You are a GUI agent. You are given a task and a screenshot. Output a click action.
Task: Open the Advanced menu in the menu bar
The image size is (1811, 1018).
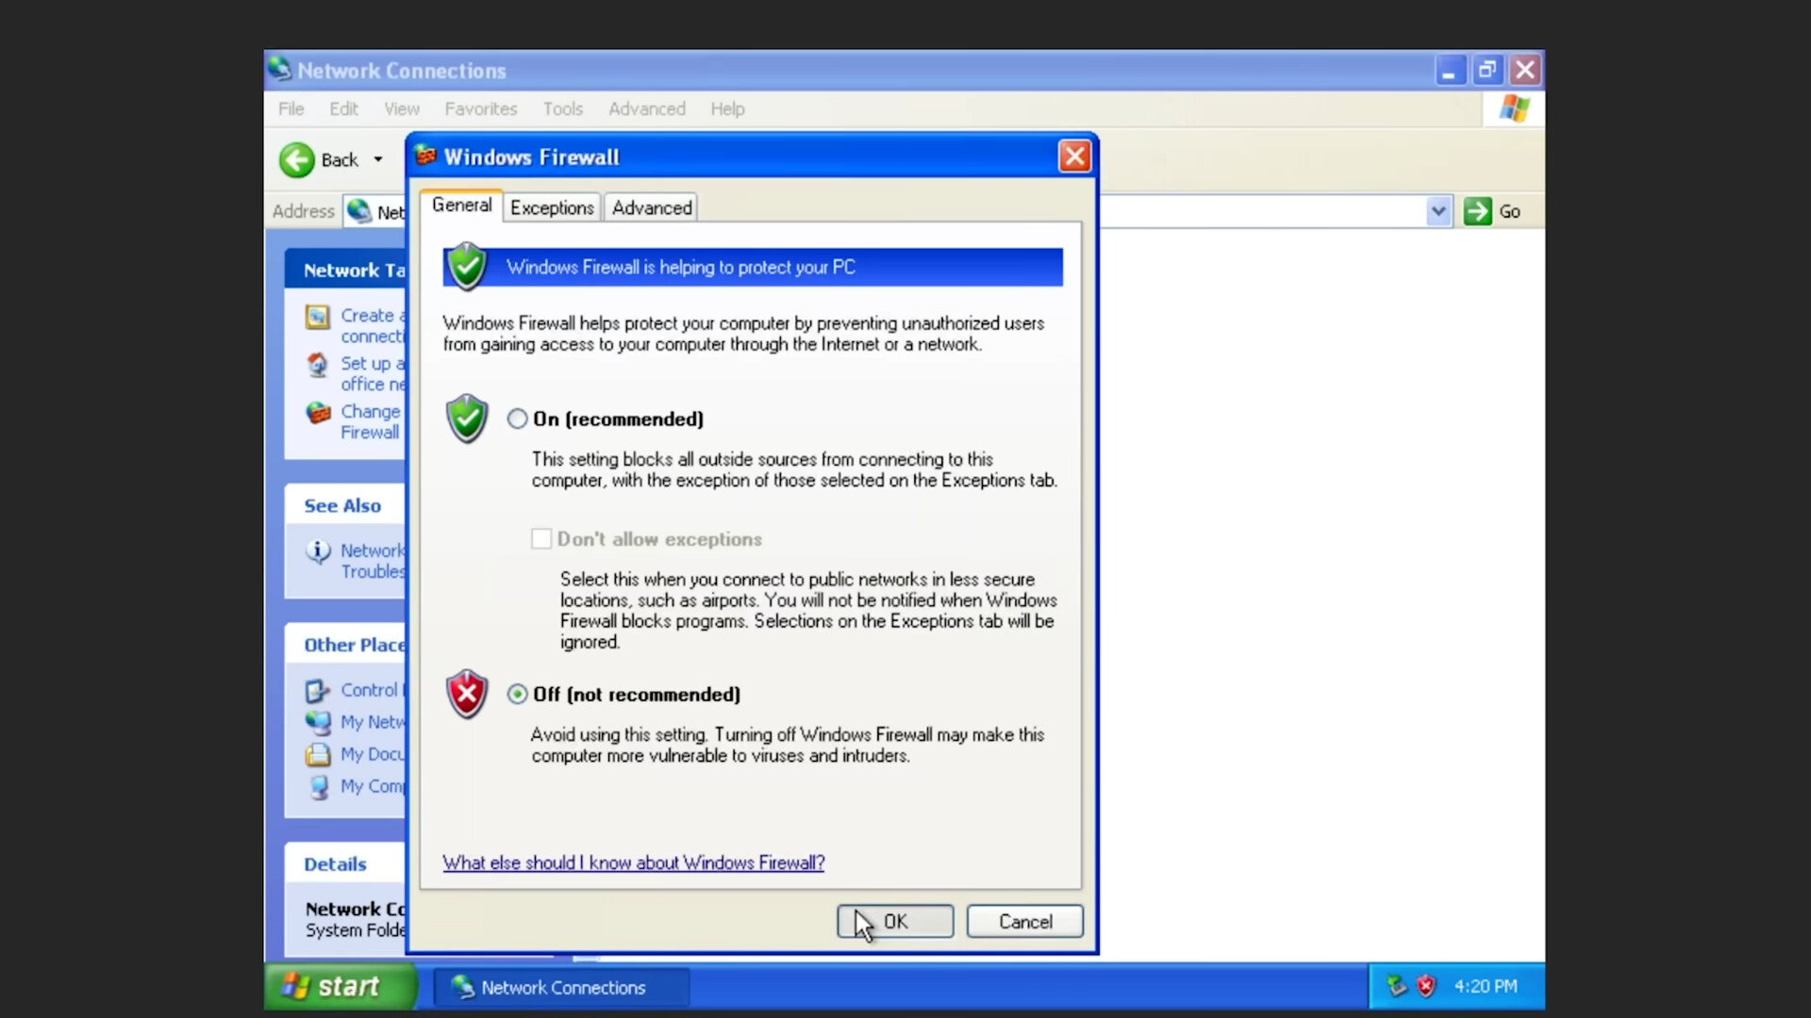[x=647, y=108]
